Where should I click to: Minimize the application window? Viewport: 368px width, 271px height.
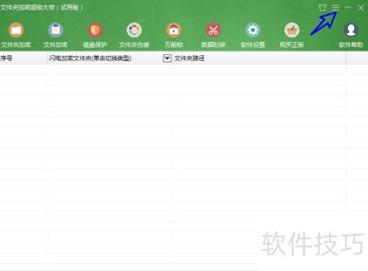pos(347,7)
